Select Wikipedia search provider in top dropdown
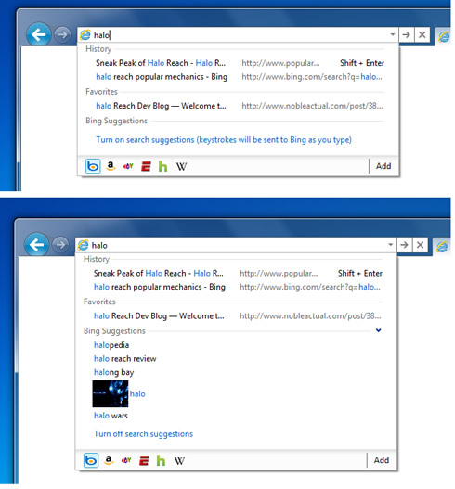 [x=181, y=166]
